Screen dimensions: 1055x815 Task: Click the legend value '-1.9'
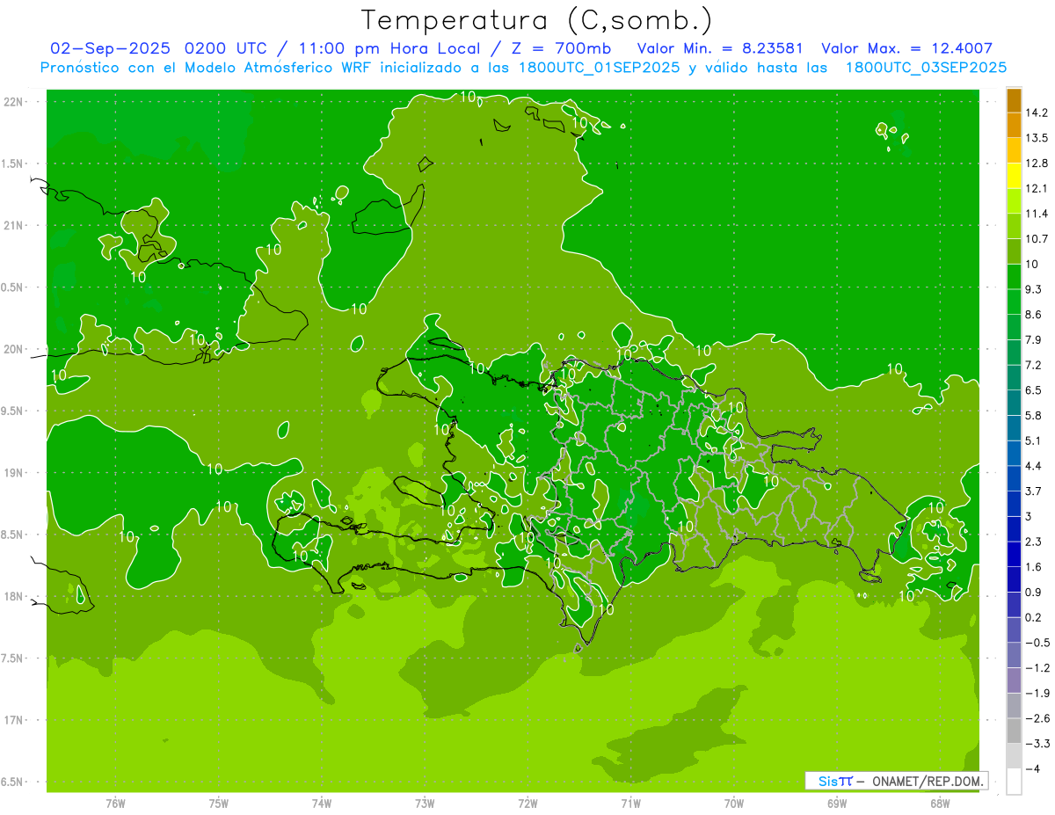tap(1037, 693)
